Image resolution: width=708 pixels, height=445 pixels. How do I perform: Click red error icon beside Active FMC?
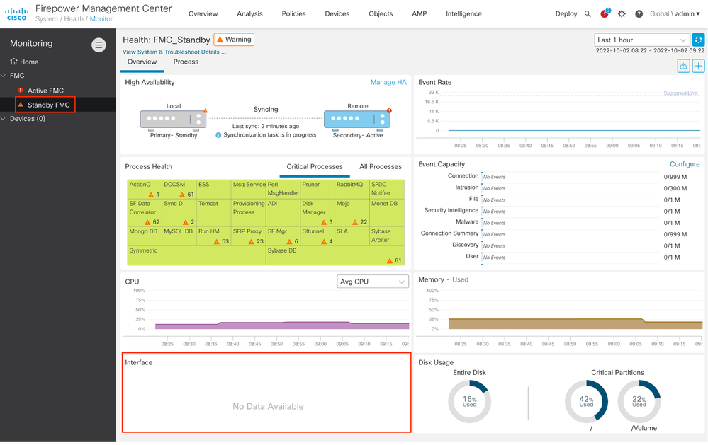pyautogui.click(x=21, y=90)
